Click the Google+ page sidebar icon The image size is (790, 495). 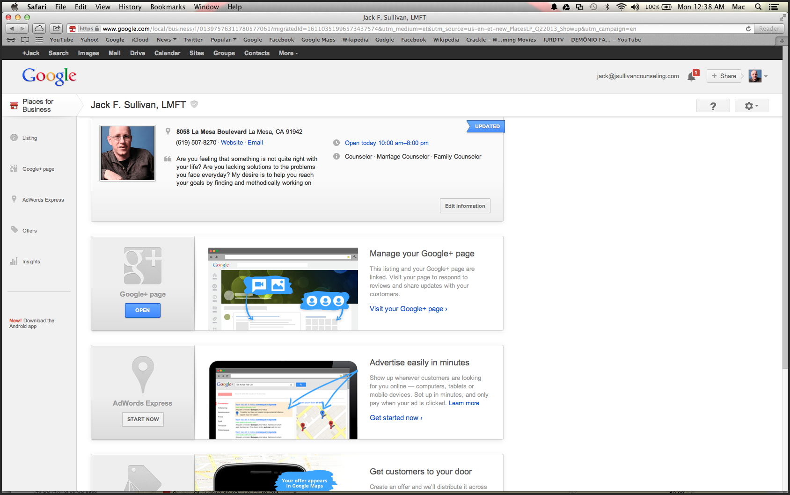14,168
